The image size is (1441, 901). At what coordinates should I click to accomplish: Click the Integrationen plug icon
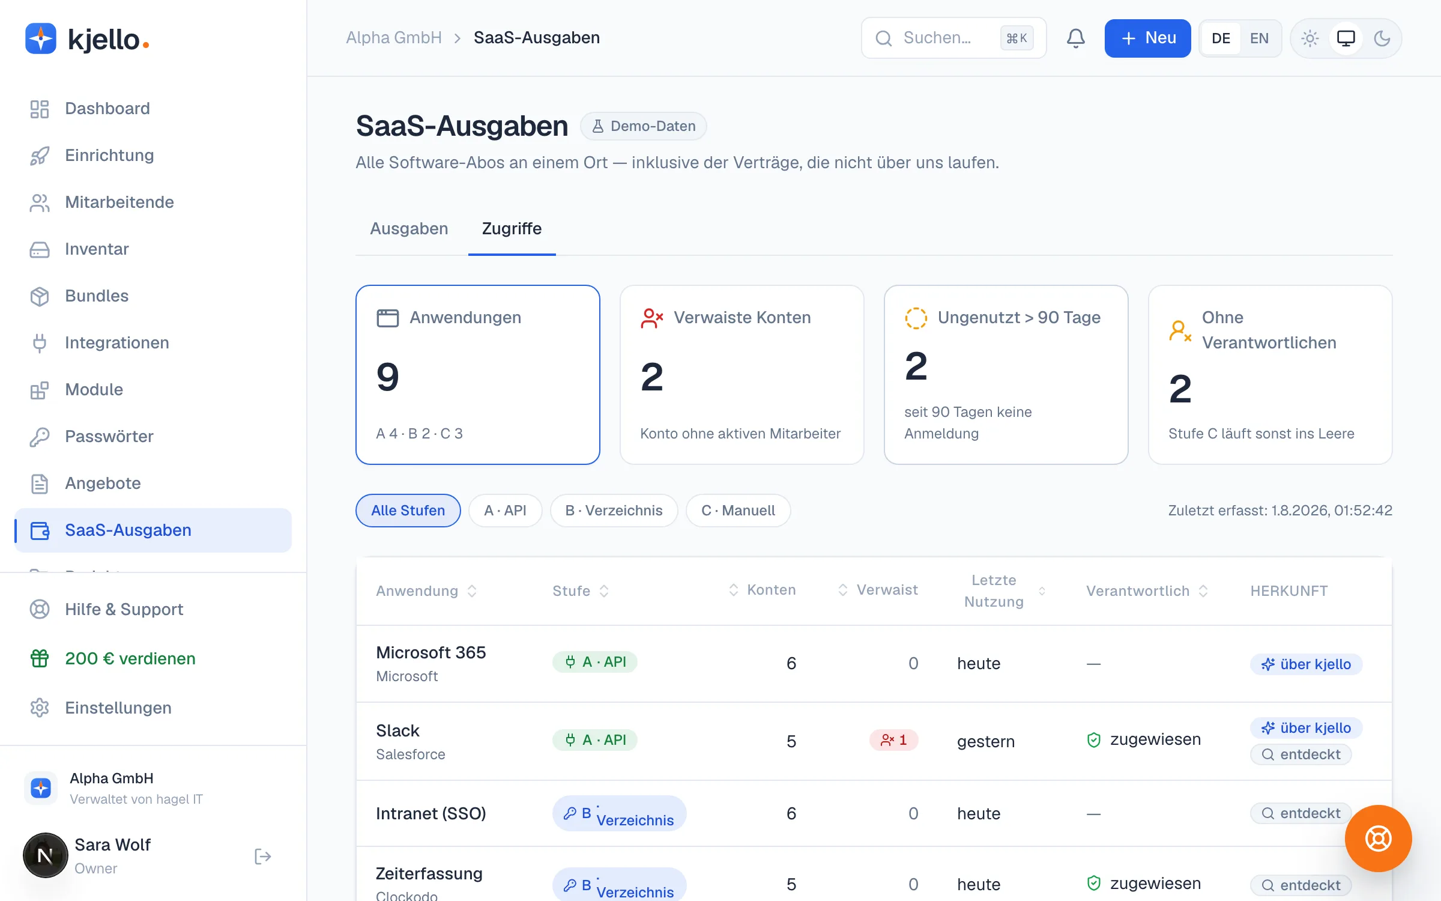tap(40, 343)
